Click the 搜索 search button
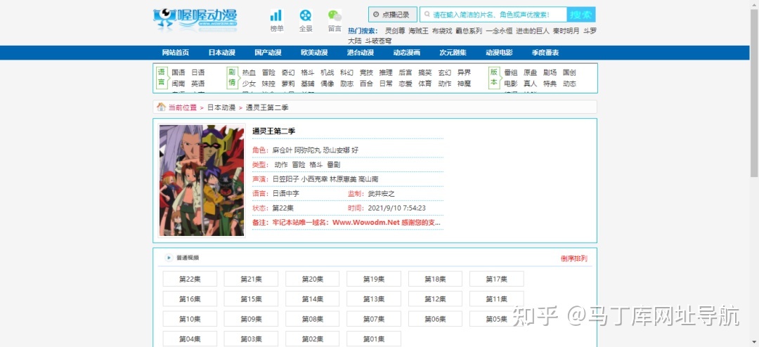Screen dimensions: 759x347 pos(581,15)
